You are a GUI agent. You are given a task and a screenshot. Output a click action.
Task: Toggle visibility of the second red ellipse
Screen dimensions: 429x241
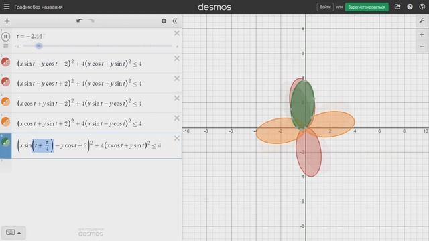click(6, 82)
